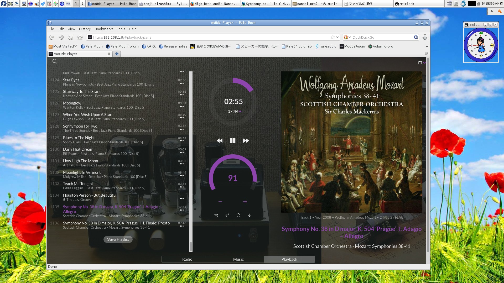The height and width of the screenshot is (283, 504).
Task: Click the one-shot play (down arrow) icon
Action: [249, 215]
